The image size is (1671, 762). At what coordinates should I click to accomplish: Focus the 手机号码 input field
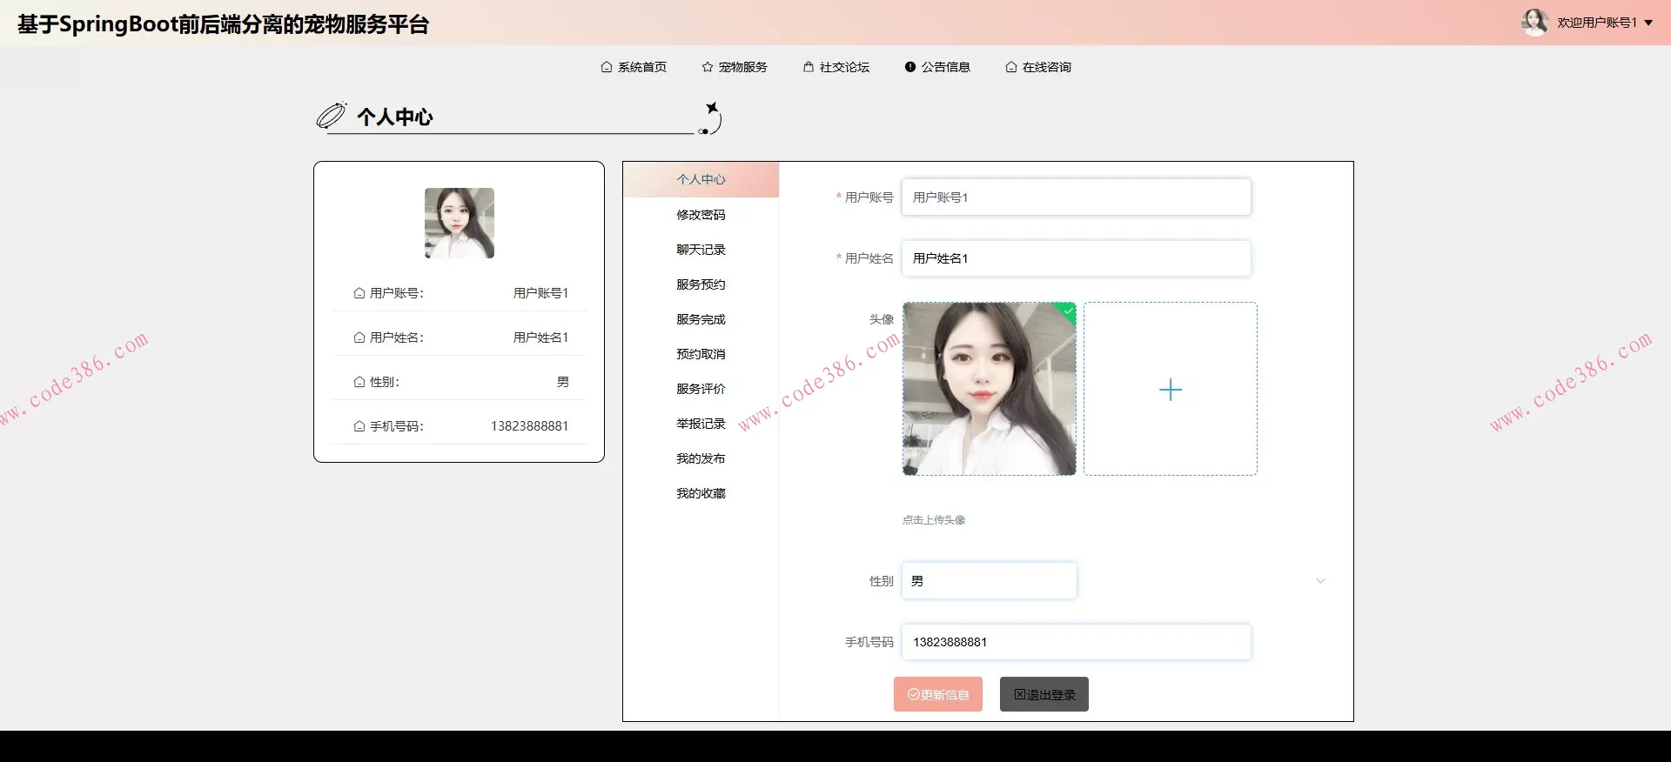coord(1077,642)
